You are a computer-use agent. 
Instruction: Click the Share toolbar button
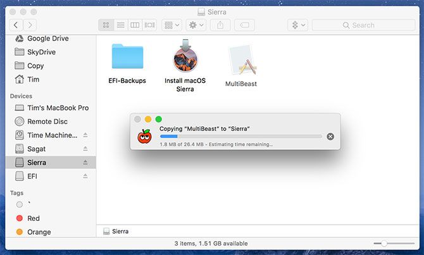point(220,25)
